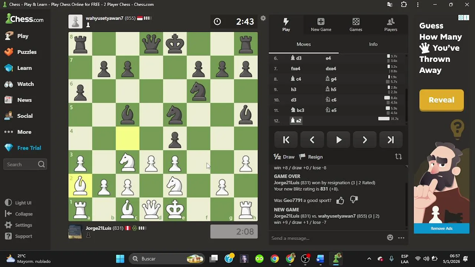Click Remove Ads link
The width and height of the screenshot is (475, 267).
[x=441, y=228]
